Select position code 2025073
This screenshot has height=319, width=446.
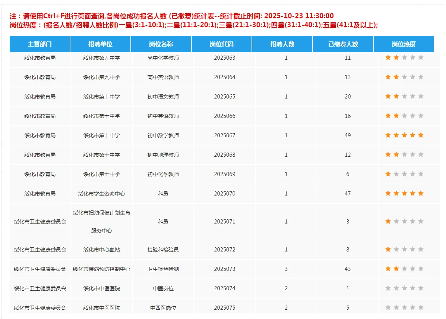pyautogui.click(x=225, y=269)
